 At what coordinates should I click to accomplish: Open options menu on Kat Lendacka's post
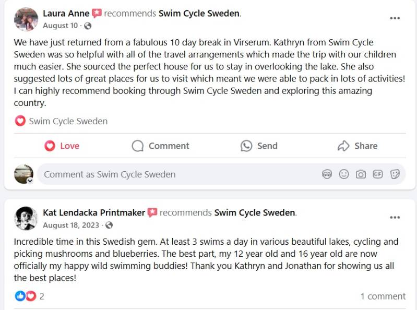click(395, 217)
